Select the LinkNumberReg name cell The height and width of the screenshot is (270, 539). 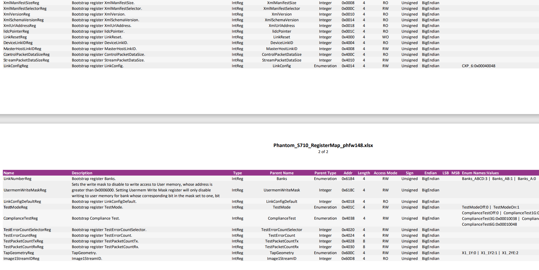click(x=17, y=179)
